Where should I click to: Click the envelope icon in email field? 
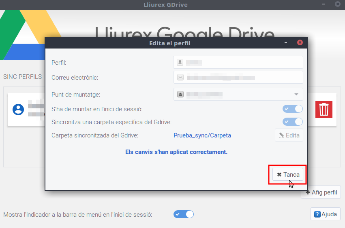point(180,78)
